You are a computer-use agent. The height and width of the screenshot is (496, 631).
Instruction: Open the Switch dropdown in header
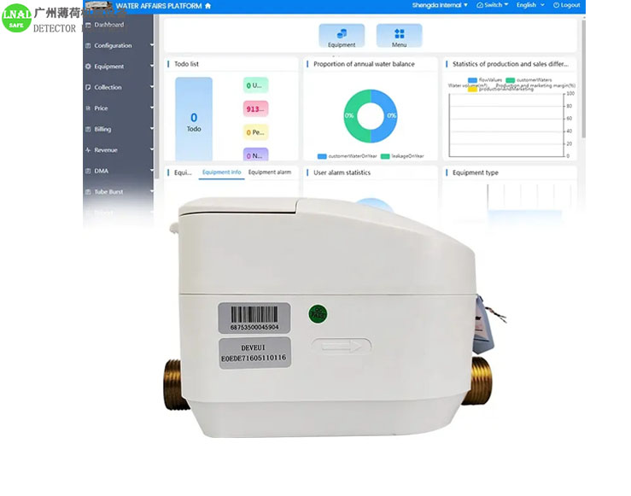point(492,5)
